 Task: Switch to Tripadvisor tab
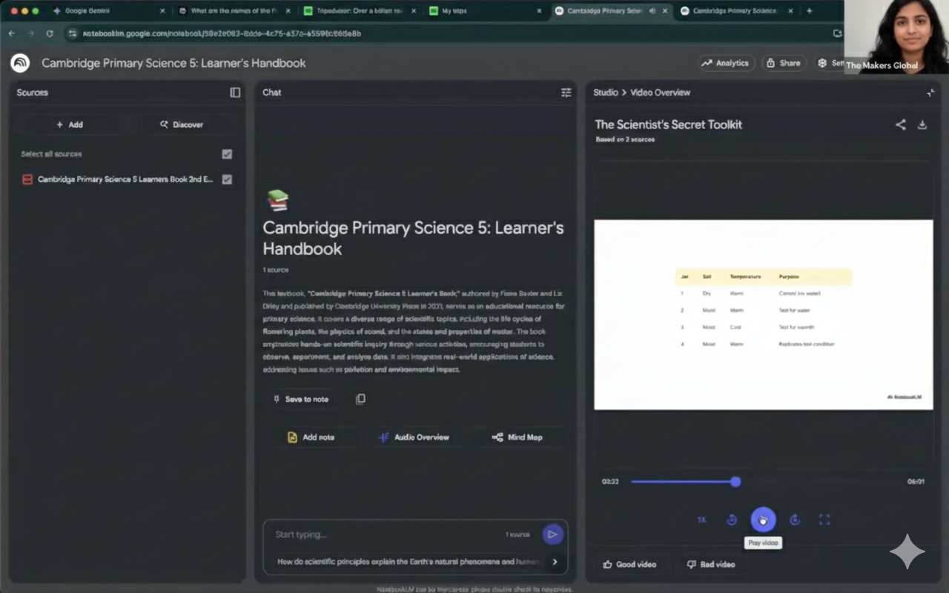point(358,11)
